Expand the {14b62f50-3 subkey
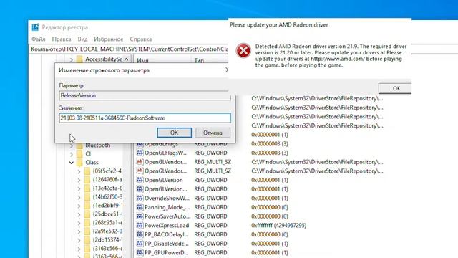The image size is (458, 258). [x=79, y=197]
